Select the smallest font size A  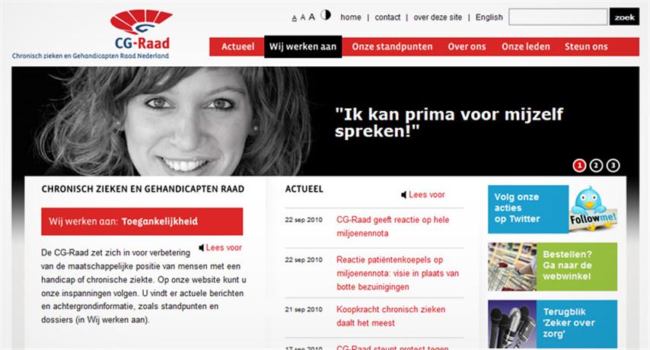click(x=295, y=18)
